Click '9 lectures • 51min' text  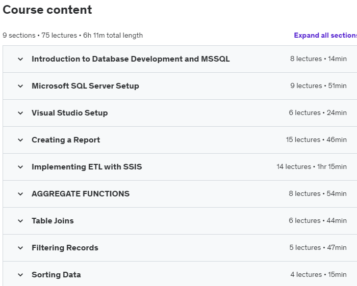[x=318, y=85]
